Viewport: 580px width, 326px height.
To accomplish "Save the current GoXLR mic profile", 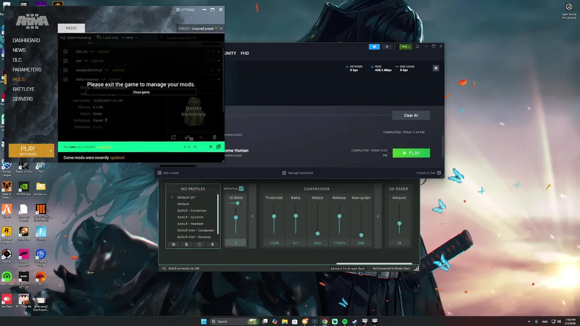I will pos(173,244).
